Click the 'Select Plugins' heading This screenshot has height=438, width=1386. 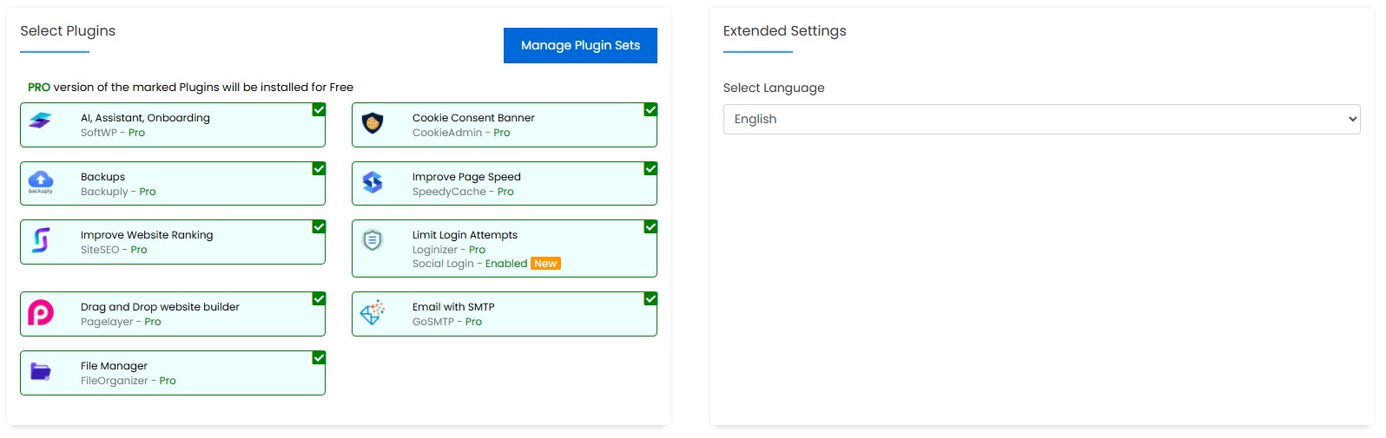point(68,31)
